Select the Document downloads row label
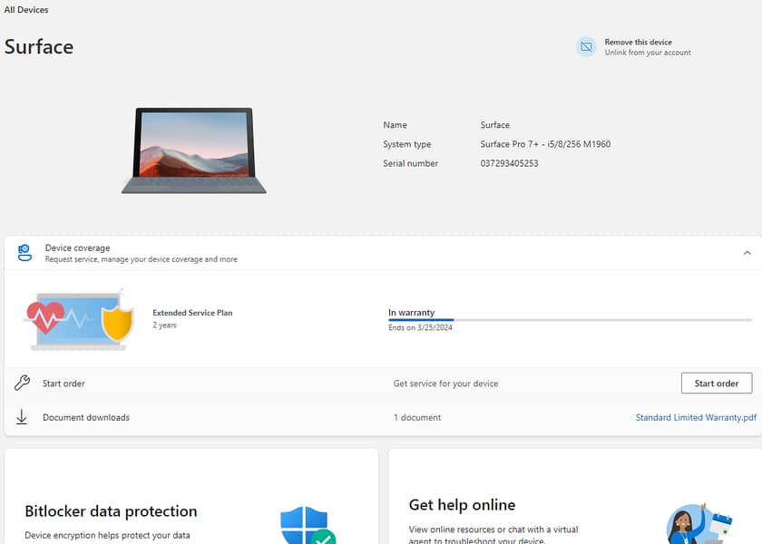This screenshot has height=544, width=762. coord(86,418)
